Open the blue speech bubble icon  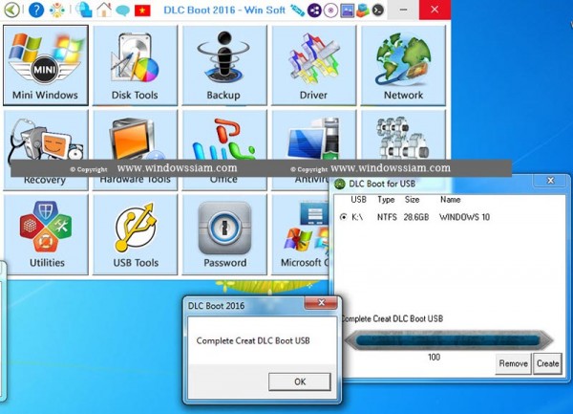coord(122,11)
